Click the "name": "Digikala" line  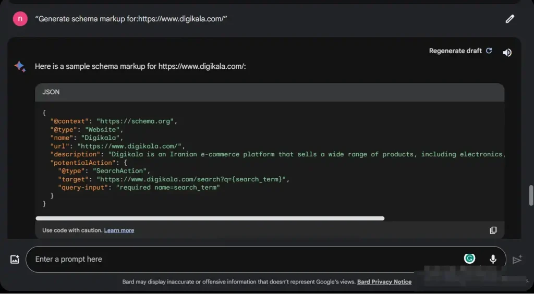click(x=87, y=138)
